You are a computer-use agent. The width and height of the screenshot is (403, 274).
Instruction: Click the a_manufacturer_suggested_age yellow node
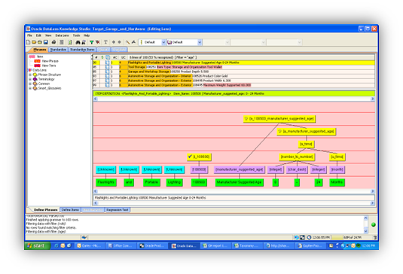click(307, 131)
